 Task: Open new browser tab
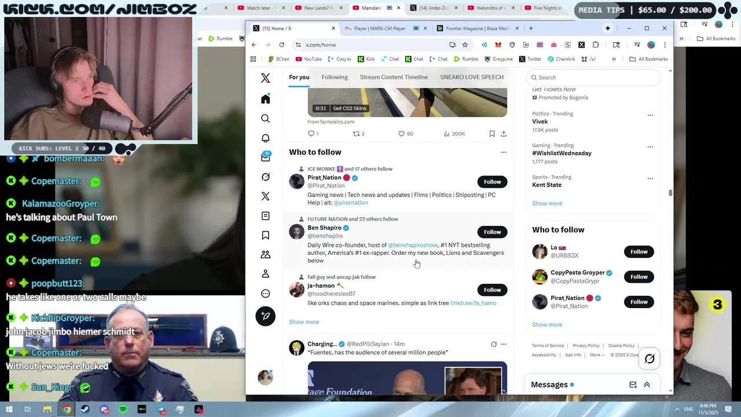pyautogui.click(x=530, y=28)
